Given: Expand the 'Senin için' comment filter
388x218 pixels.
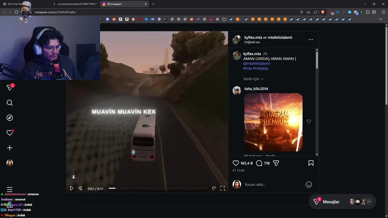Looking at the screenshot, I should coord(253,79).
